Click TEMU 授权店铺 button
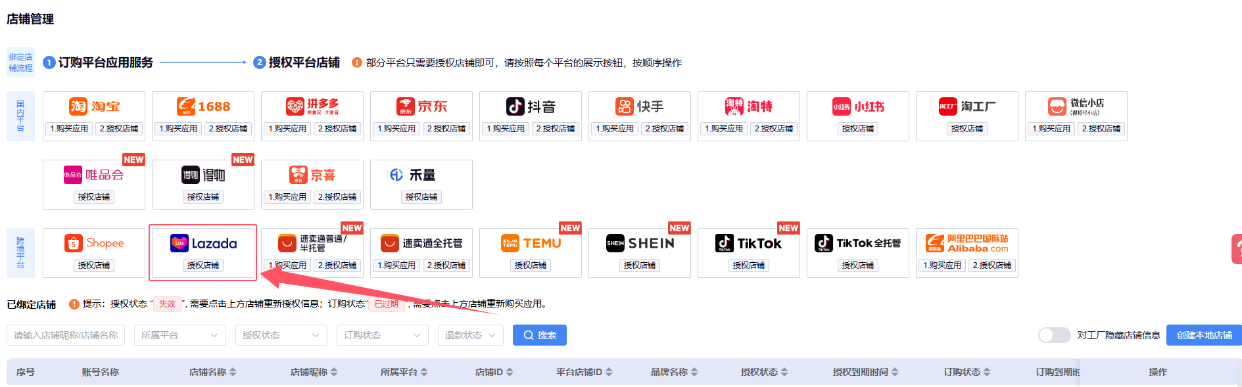The image size is (1242, 387). pyautogui.click(x=531, y=265)
